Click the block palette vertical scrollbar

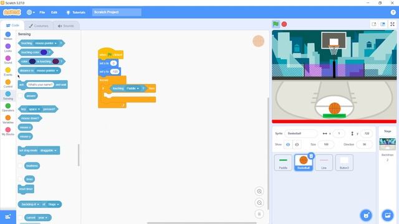(79, 155)
